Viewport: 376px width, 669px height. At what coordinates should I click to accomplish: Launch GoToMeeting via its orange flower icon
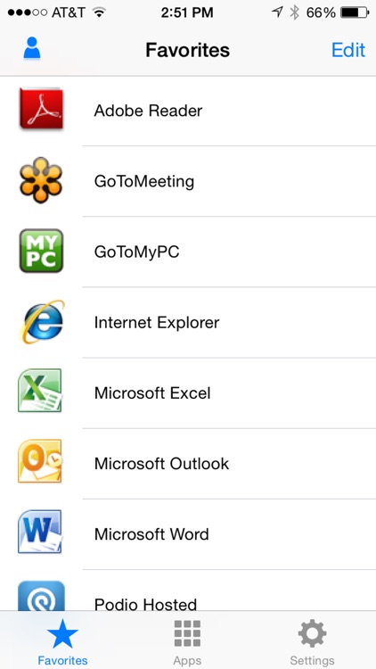[x=41, y=180]
